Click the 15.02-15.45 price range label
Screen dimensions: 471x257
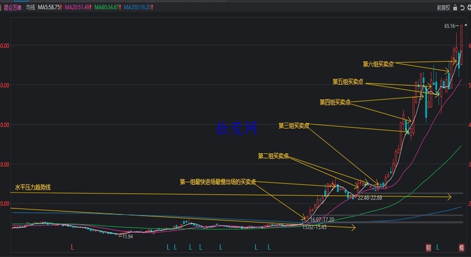(x=314, y=227)
